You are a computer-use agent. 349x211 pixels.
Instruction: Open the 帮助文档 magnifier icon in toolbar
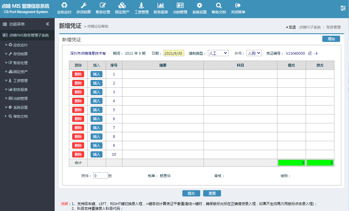tap(219, 5)
